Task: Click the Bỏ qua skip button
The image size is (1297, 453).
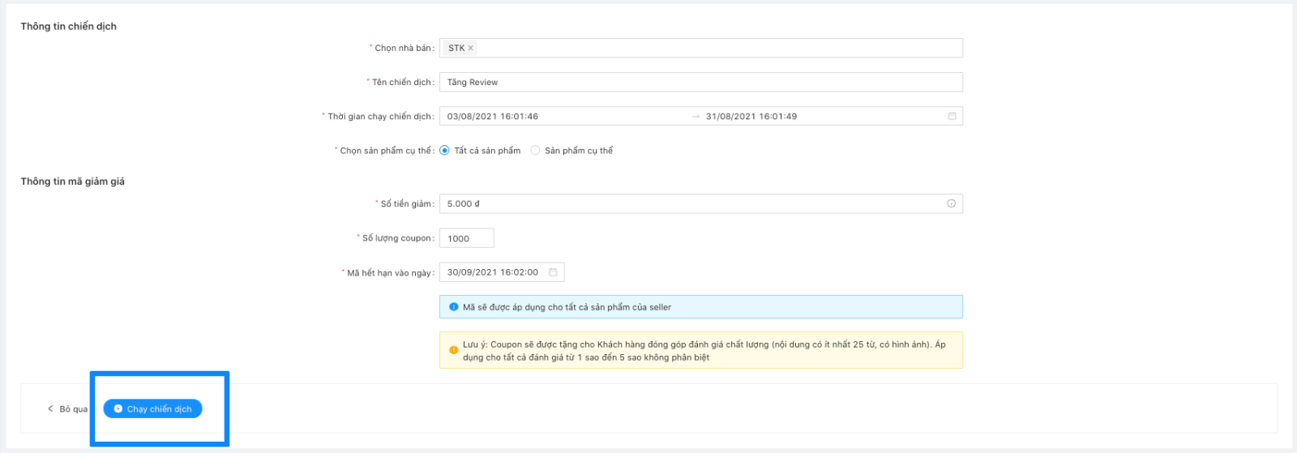Action: coord(68,409)
